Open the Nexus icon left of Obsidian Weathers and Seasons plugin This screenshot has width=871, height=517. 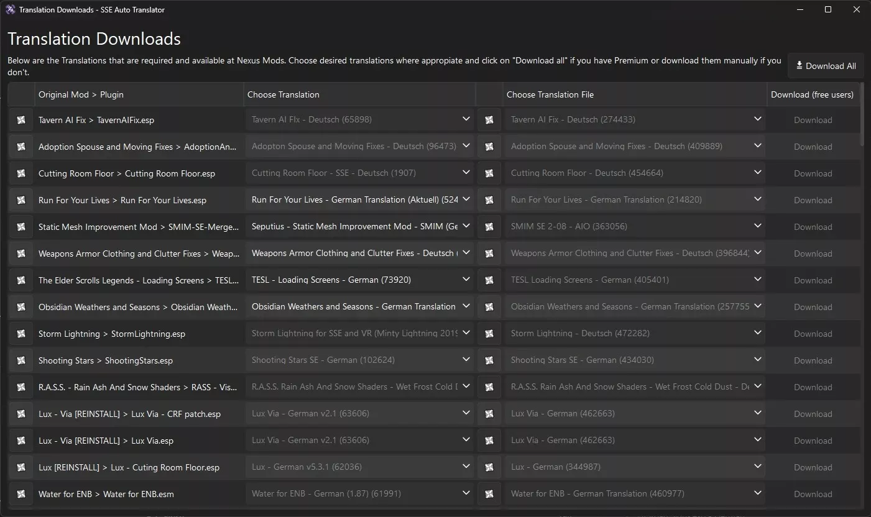point(21,307)
